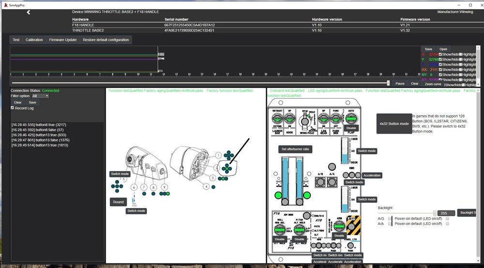Viewport: 484px width, 268px height.
Task: Open the Filter option dropdown
Action: [41, 96]
